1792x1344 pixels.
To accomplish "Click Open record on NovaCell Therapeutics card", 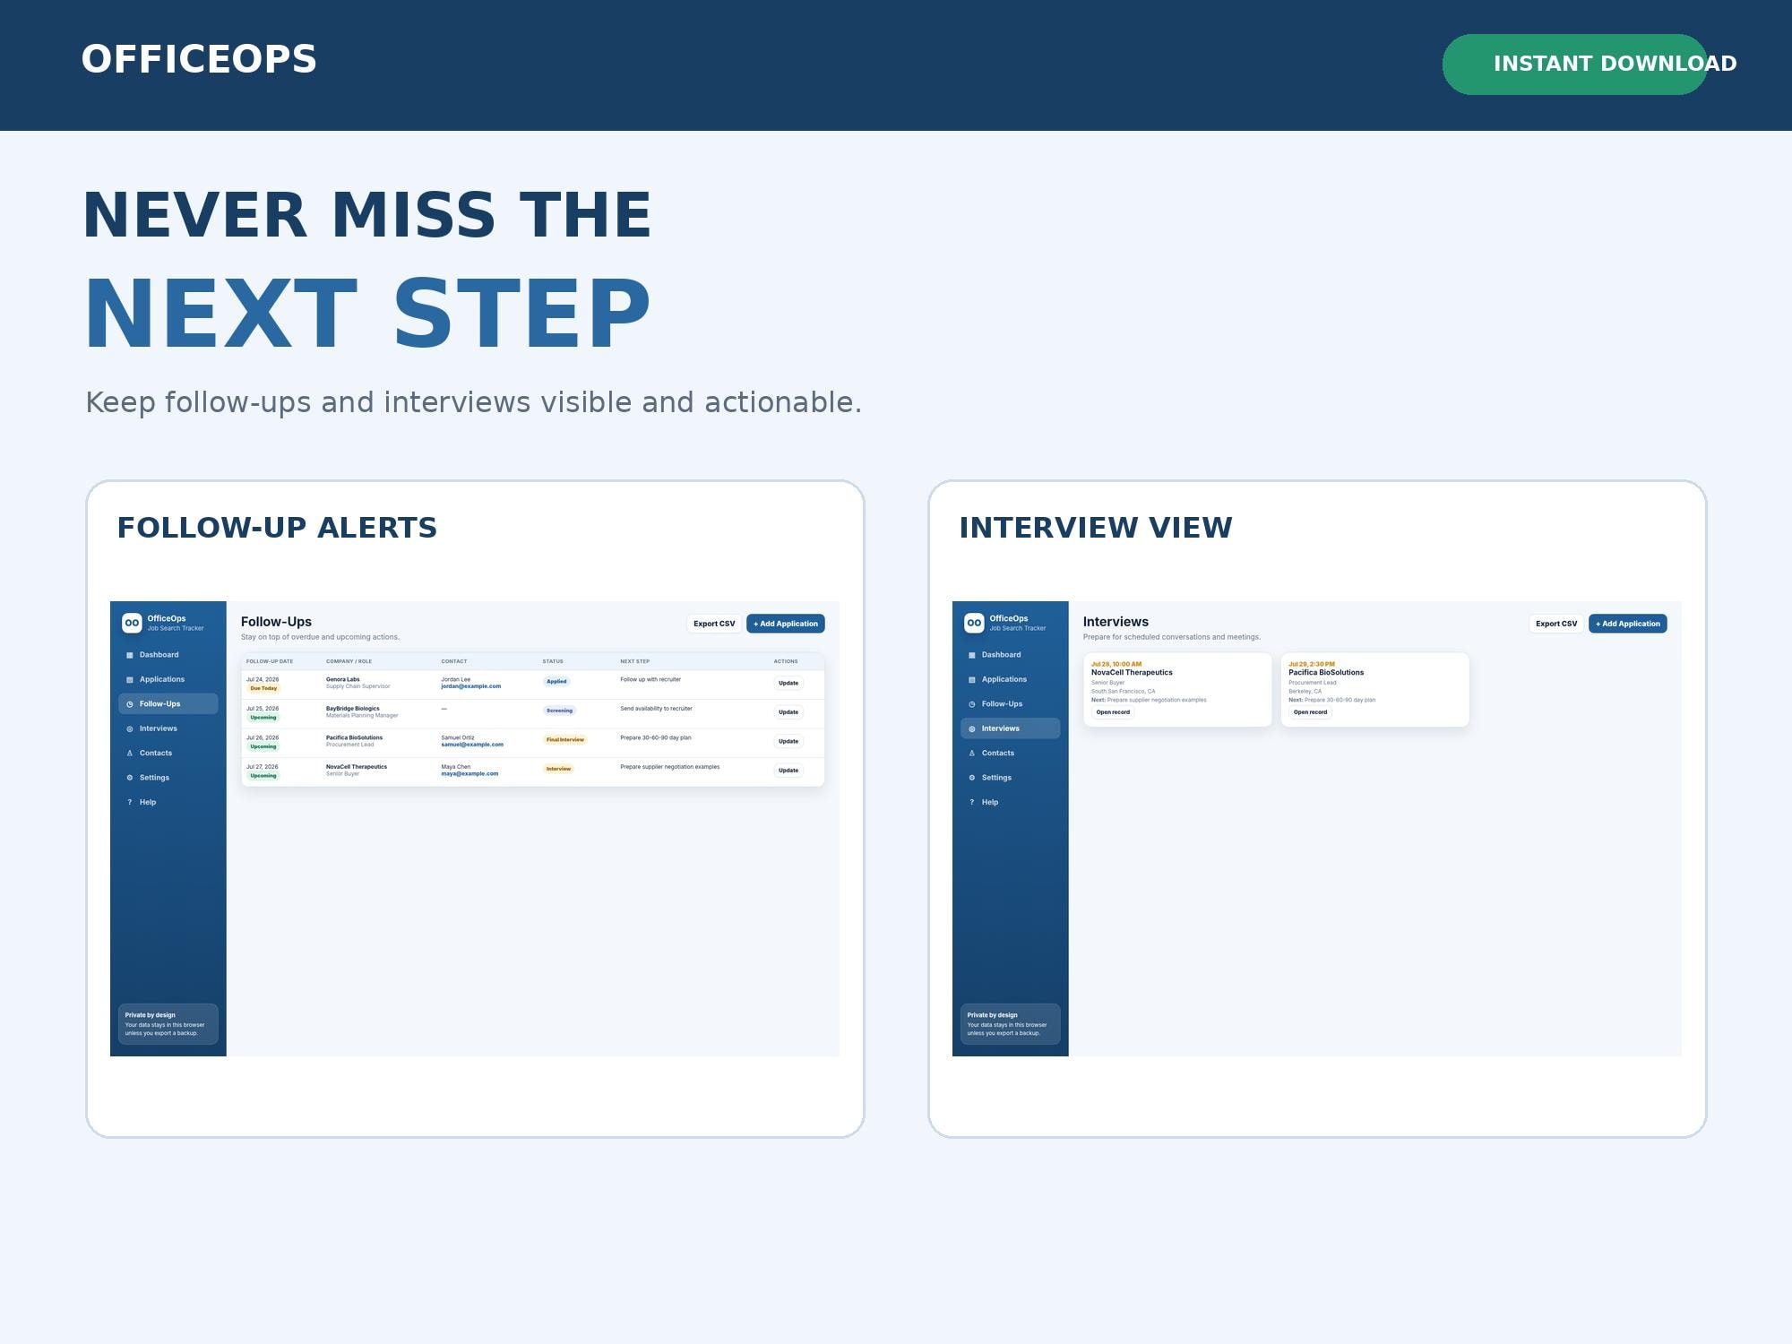I will (1113, 712).
